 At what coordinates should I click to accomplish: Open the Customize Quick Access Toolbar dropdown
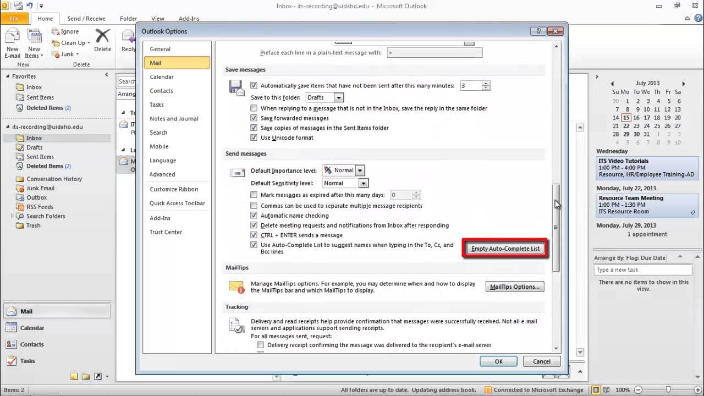point(41,6)
